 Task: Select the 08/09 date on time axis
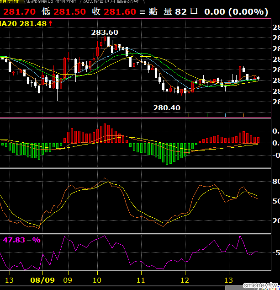pos(42,280)
